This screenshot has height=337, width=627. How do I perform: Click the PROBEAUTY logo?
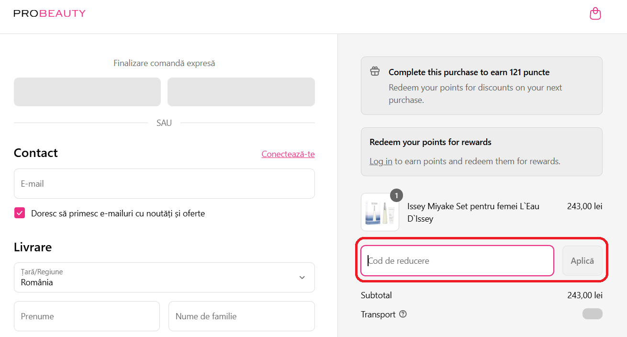tap(49, 13)
